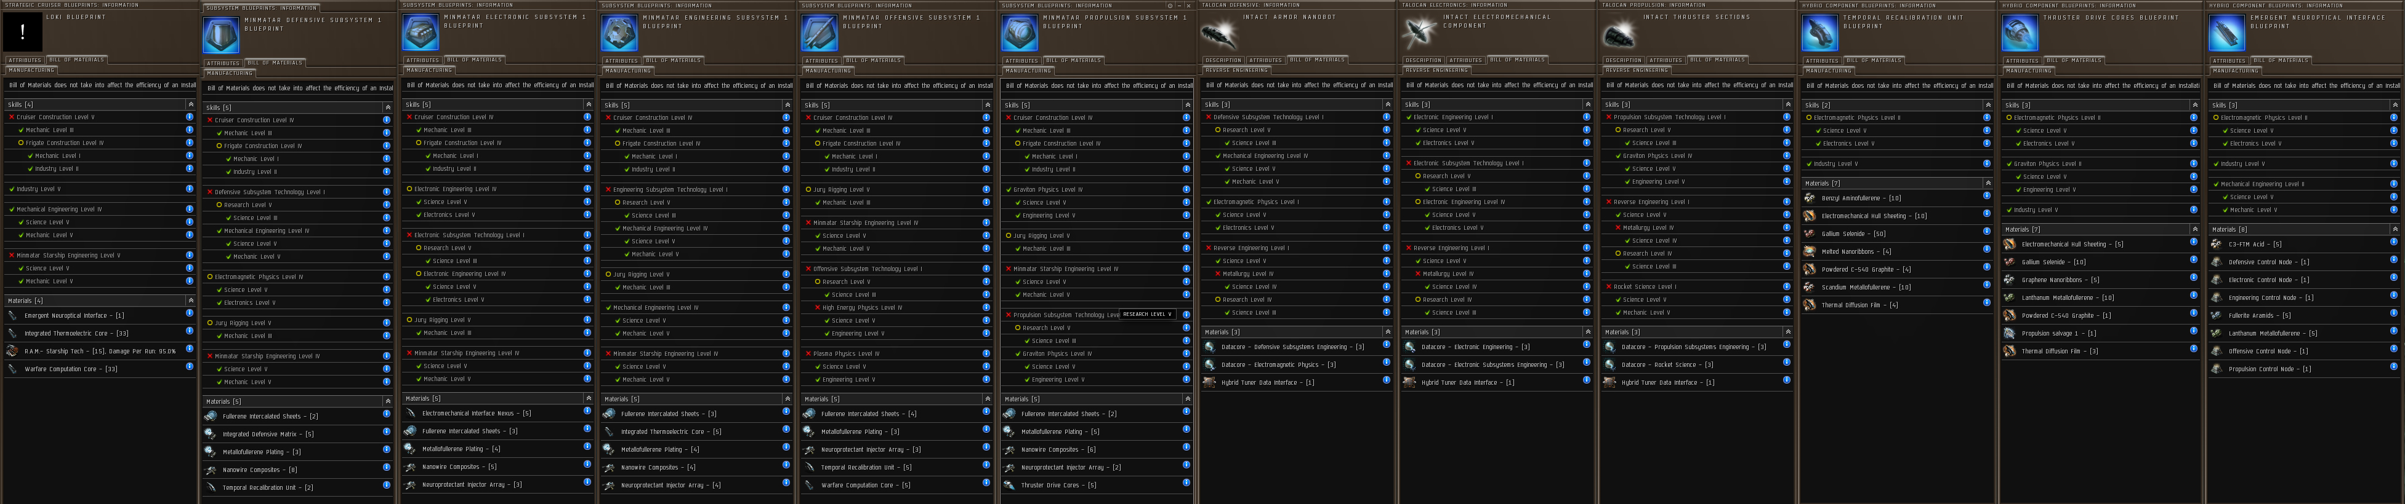The height and width of the screenshot is (504, 2405).
Task: Click the Scandium Metallofullerene material icon
Action: pos(1810,287)
